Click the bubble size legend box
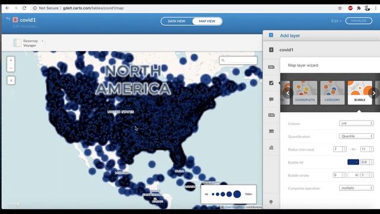 tap(229, 194)
